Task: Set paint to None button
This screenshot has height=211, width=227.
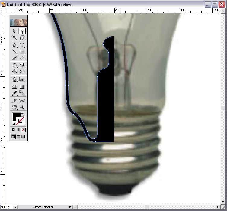Action: (23, 130)
